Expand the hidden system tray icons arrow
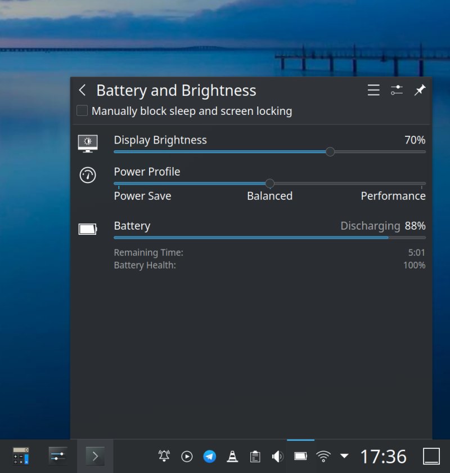The image size is (450, 473). pyautogui.click(x=344, y=456)
